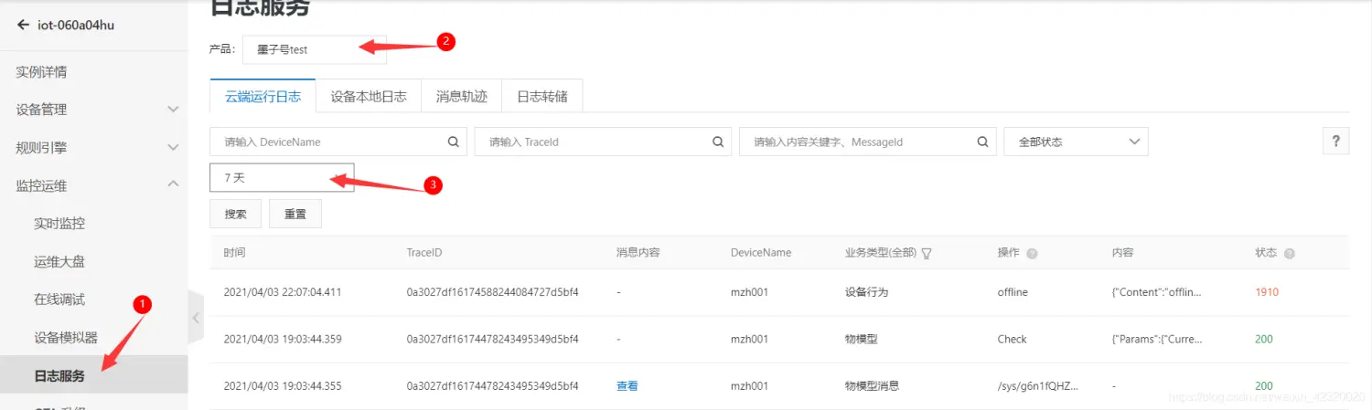Click {"Params":{"Curre... content cell
The image size is (1372, 410).
[x=1157, y=339]
